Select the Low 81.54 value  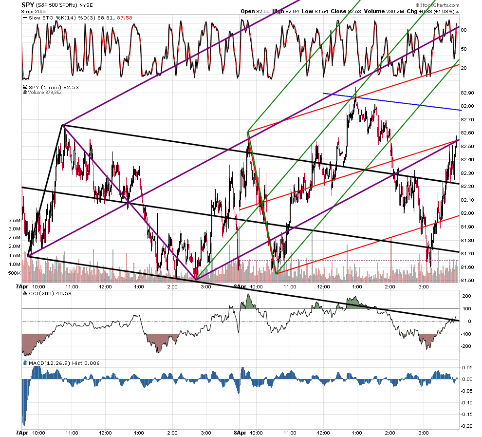click(315, 11)
